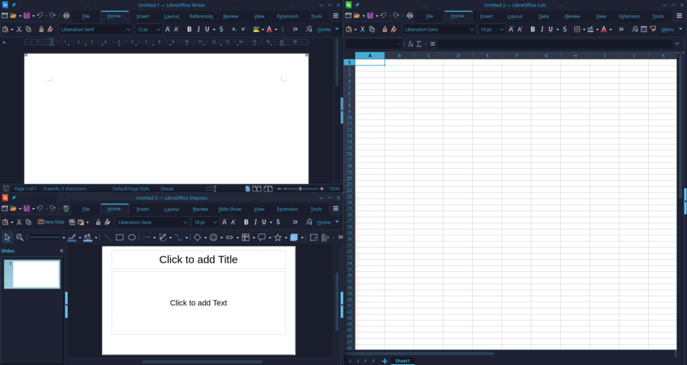Click superscript icon in Writer toolbar

click(243, 29)
